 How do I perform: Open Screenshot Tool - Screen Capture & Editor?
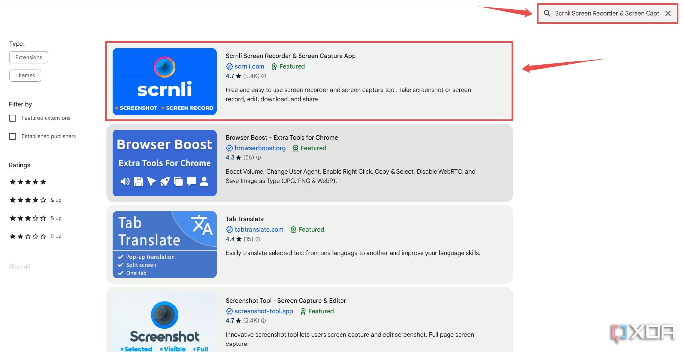(286, 301)
